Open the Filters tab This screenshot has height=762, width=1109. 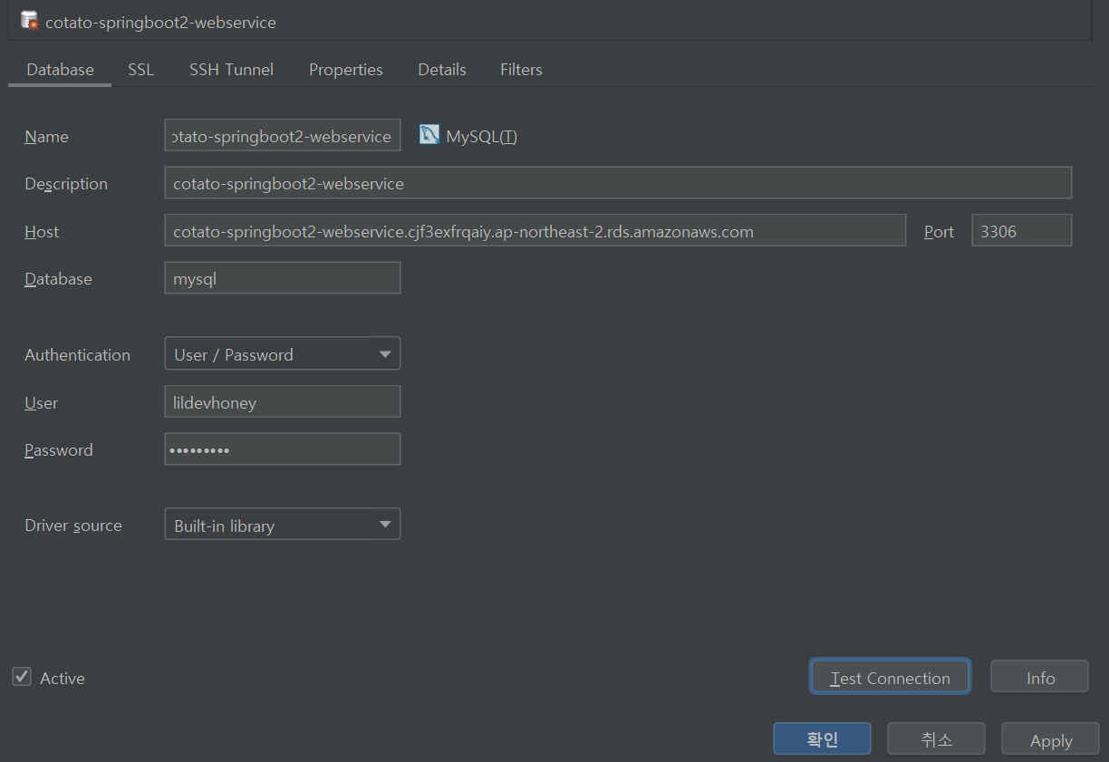[x=521, y=70]
